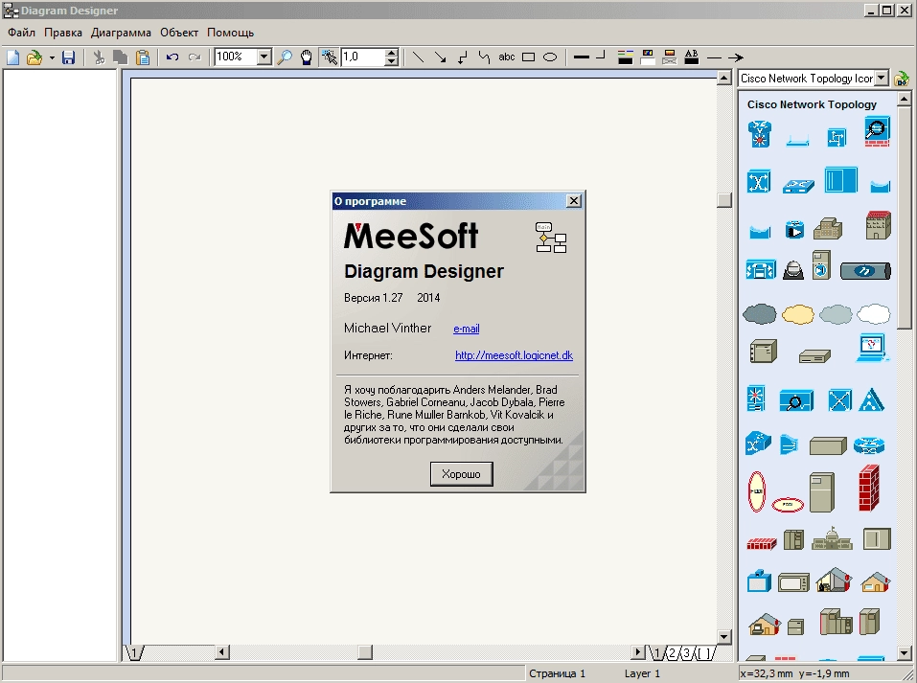
Task: Close the О программе dialog
Action: (x=574, y=200)
